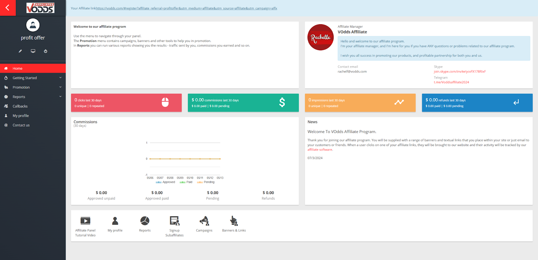
Task: Click the commissions last 30 days card
Action: pyautogui.click(x=243, y=103)
